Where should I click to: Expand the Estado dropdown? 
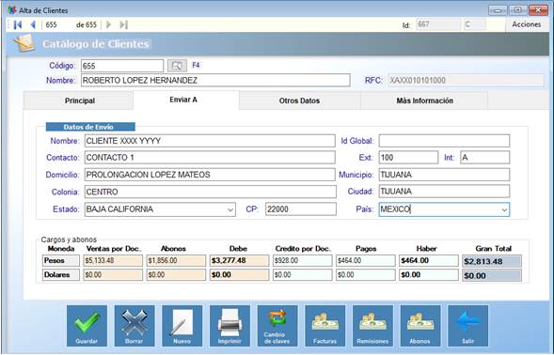click(230, 209)
